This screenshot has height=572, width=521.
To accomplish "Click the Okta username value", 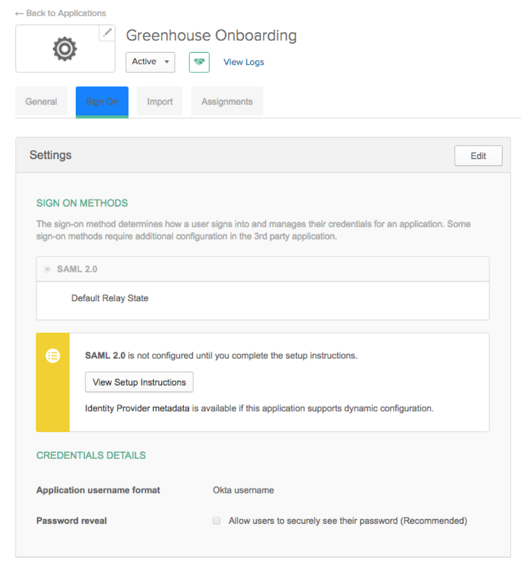I will tap(244, 490).
